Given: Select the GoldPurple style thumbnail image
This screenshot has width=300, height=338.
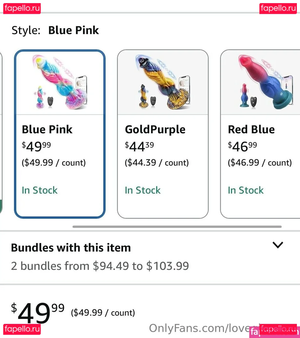Looking at the screenshot, I should [163, 83].
